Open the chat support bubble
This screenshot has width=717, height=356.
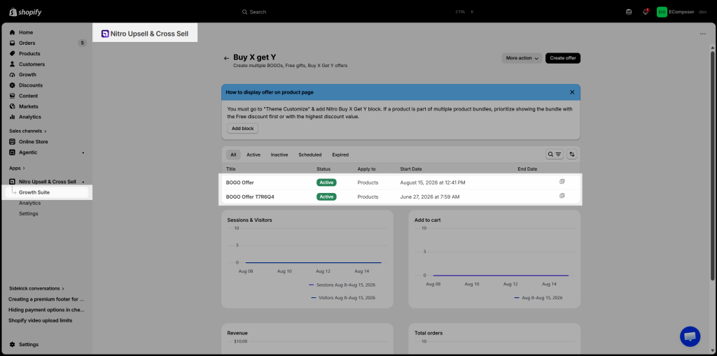(x=690, y=337)
